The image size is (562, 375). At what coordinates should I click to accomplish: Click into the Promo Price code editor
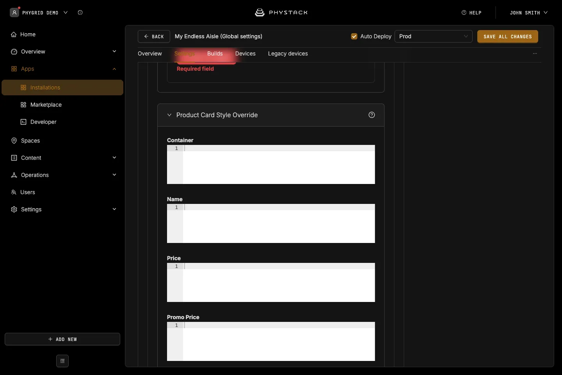(x=271, y=341)
